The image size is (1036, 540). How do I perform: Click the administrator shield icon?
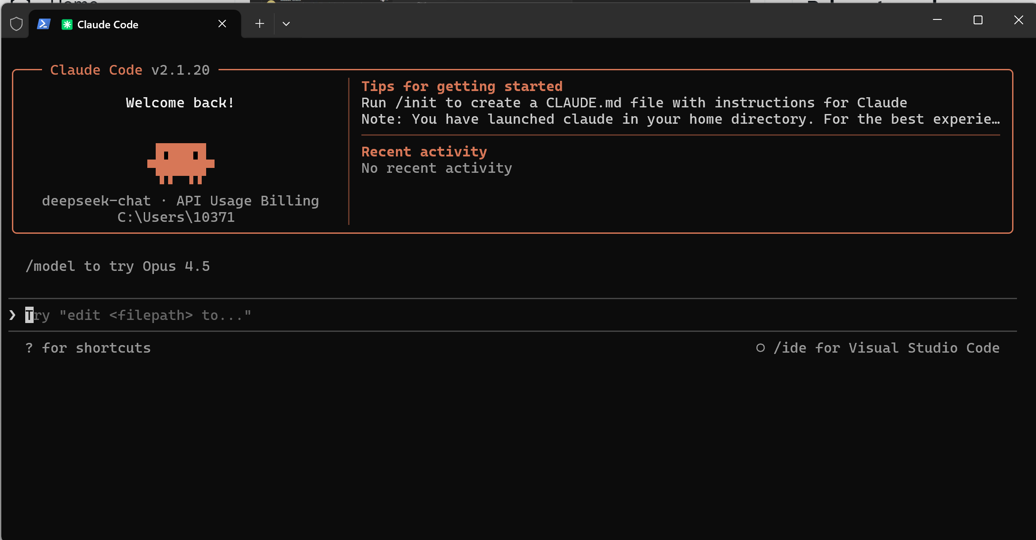pos(16,24)
